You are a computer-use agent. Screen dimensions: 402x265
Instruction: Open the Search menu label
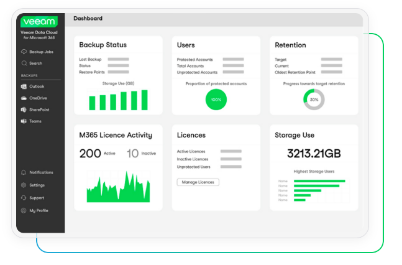(x=35, y=63)
